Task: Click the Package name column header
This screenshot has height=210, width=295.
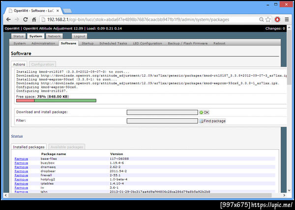Action: click(x=54, y=154)
